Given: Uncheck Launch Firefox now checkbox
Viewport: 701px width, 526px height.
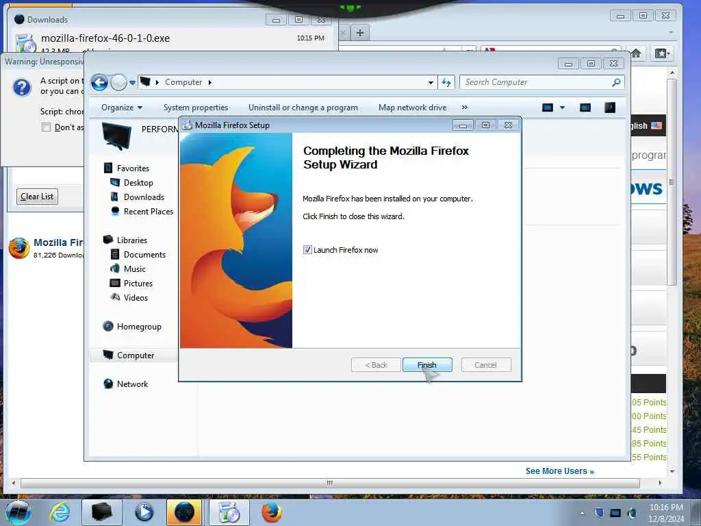Looking at the screenshot, I should tap(307, 249).
